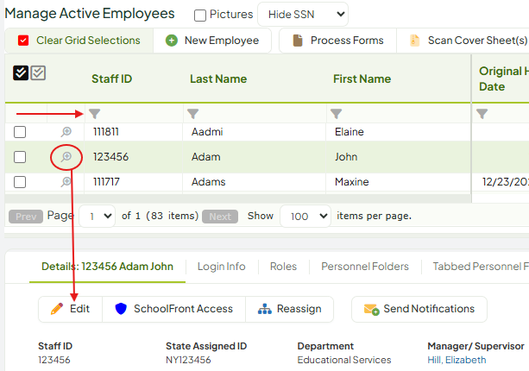Click first name cell John

346,157
